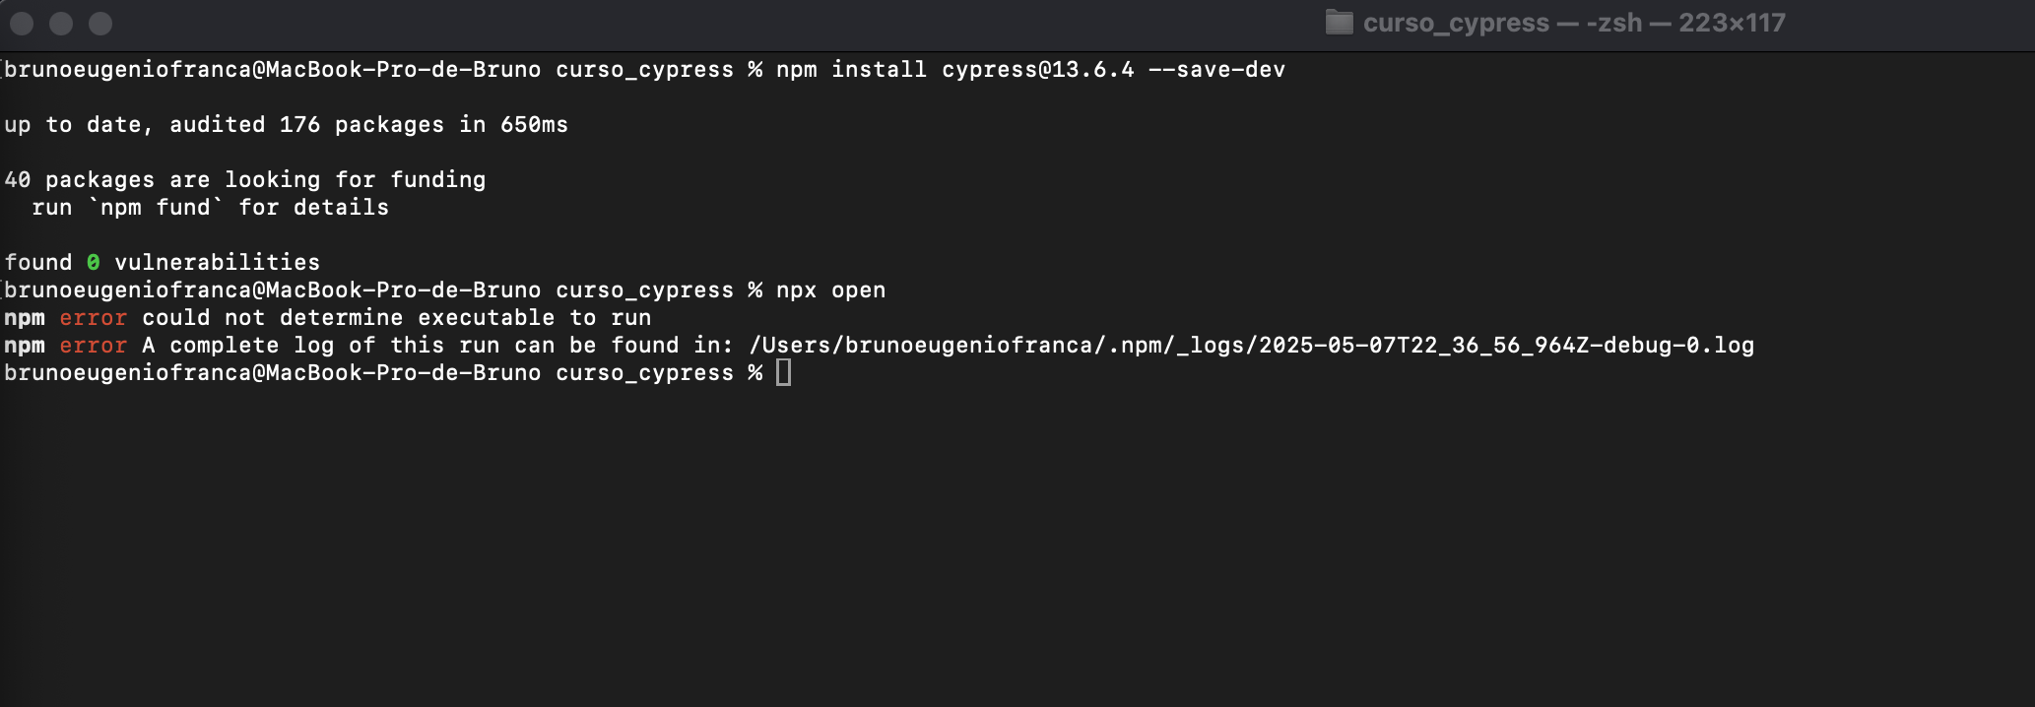This screenshot has width=2035, height=707.
Task: Close the terminal window with leftmost button
Action: [22, 24]
